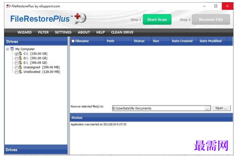Click the bottom Drives panel tab
Image resolution: width=235 pixels, height=157 pixels.
pos(36,149)
